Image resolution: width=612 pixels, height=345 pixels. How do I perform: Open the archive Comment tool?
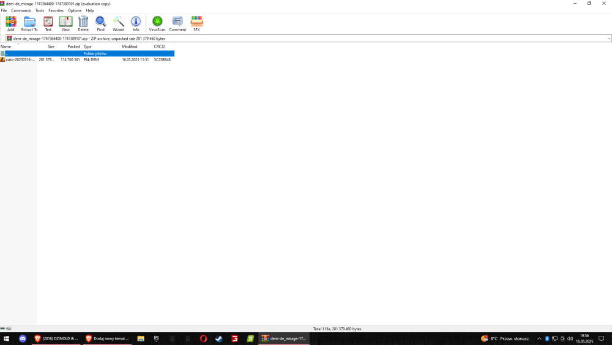click(x=177, y=23)
